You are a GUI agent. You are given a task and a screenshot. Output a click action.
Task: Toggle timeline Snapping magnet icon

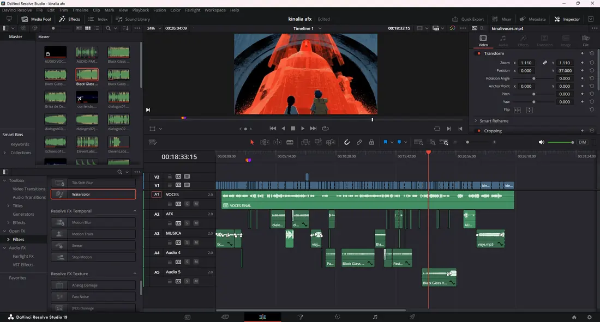tap(347, 142)
